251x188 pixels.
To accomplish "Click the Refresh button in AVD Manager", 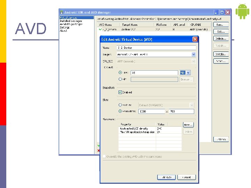I will click(221, 139).
